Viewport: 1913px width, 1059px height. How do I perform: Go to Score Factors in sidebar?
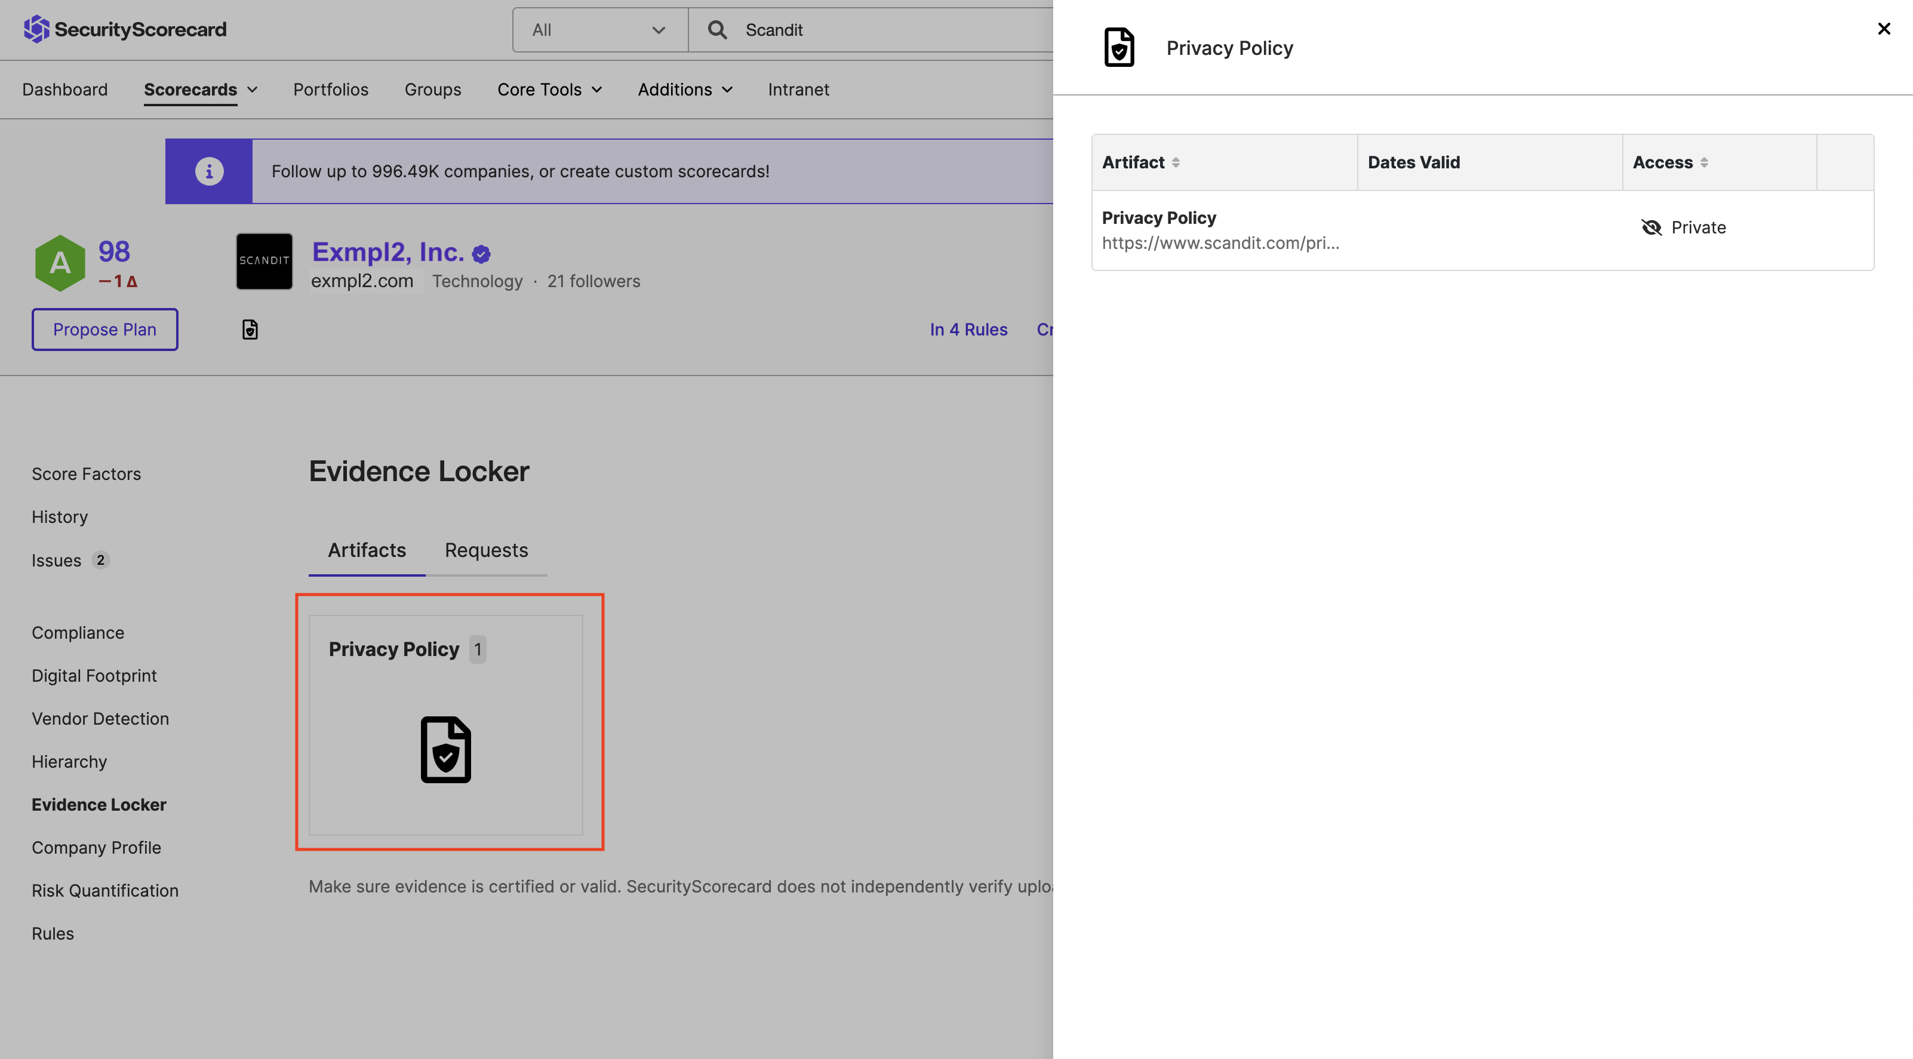point(86,474)
